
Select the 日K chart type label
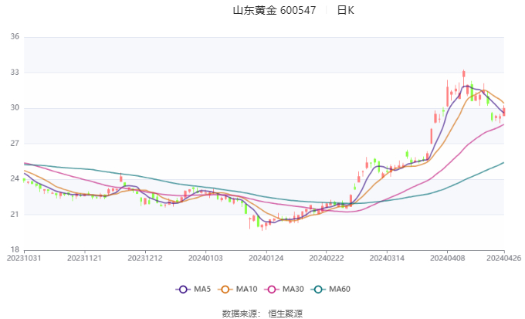(x=346, y=11)
